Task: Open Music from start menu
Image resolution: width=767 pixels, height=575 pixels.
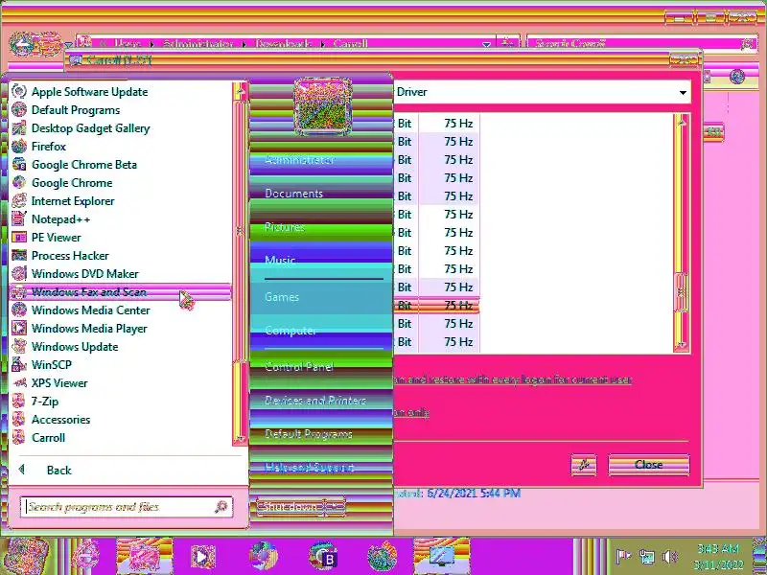Action: point(280,260)
